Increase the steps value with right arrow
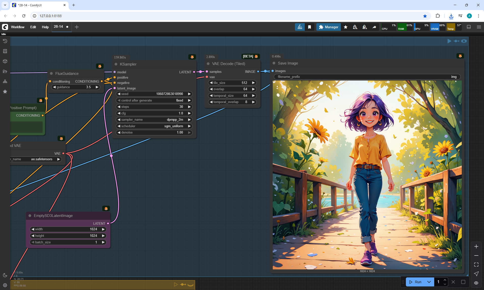This screenshot has width=484, height=290. [x=189, y=107]
